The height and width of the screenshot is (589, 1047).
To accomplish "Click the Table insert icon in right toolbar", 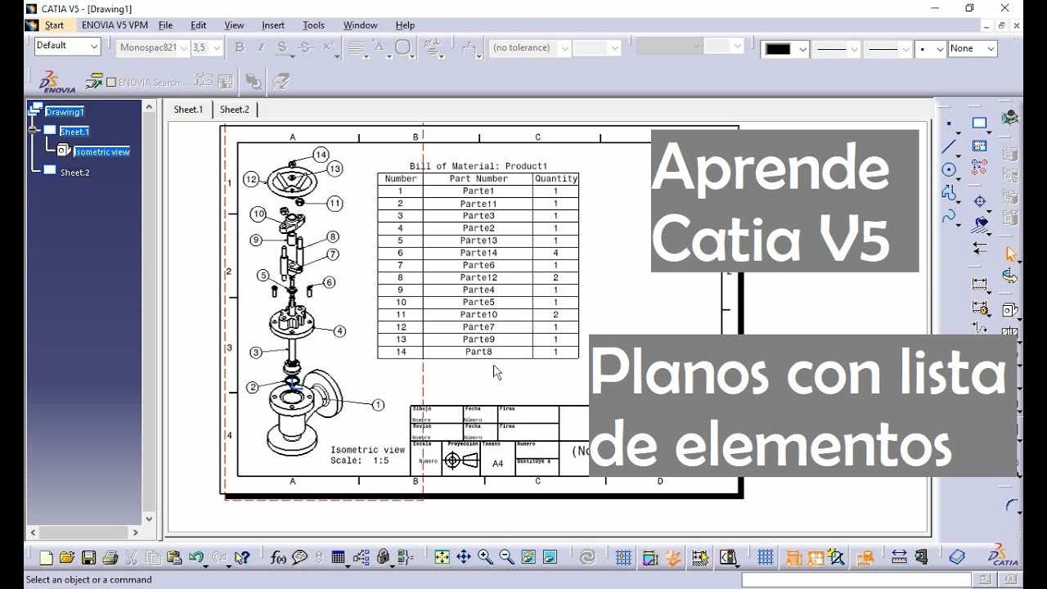I will (x=979, y=146).
